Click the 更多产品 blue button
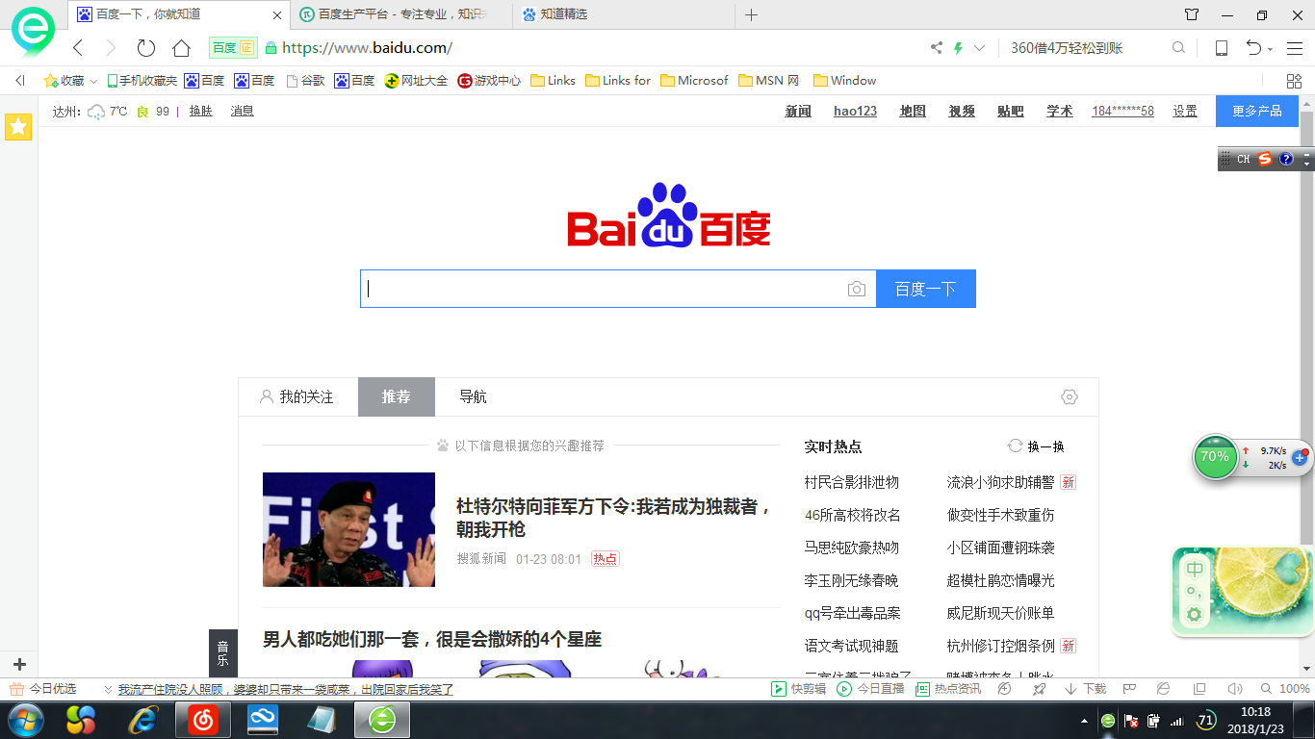Screen dimensions: 1315x739 [x=1257, y=111]
